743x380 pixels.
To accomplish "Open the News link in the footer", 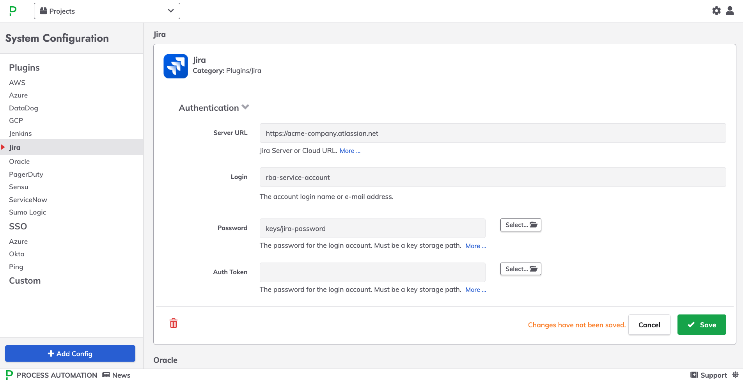I will click(116, 375).
